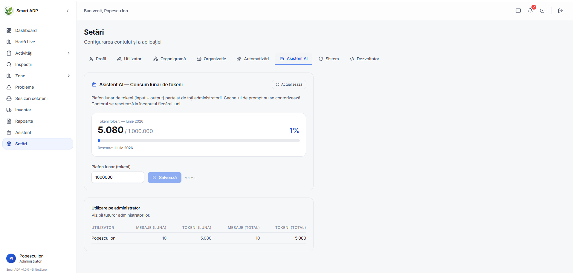Click the Probleme warning triangle icon
This screenshot has height=273, width=573.
[9, 87]
